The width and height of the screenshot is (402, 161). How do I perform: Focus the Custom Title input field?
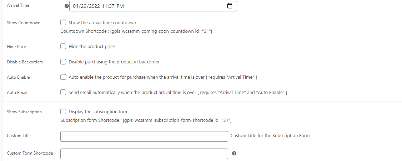click(144, 136)
